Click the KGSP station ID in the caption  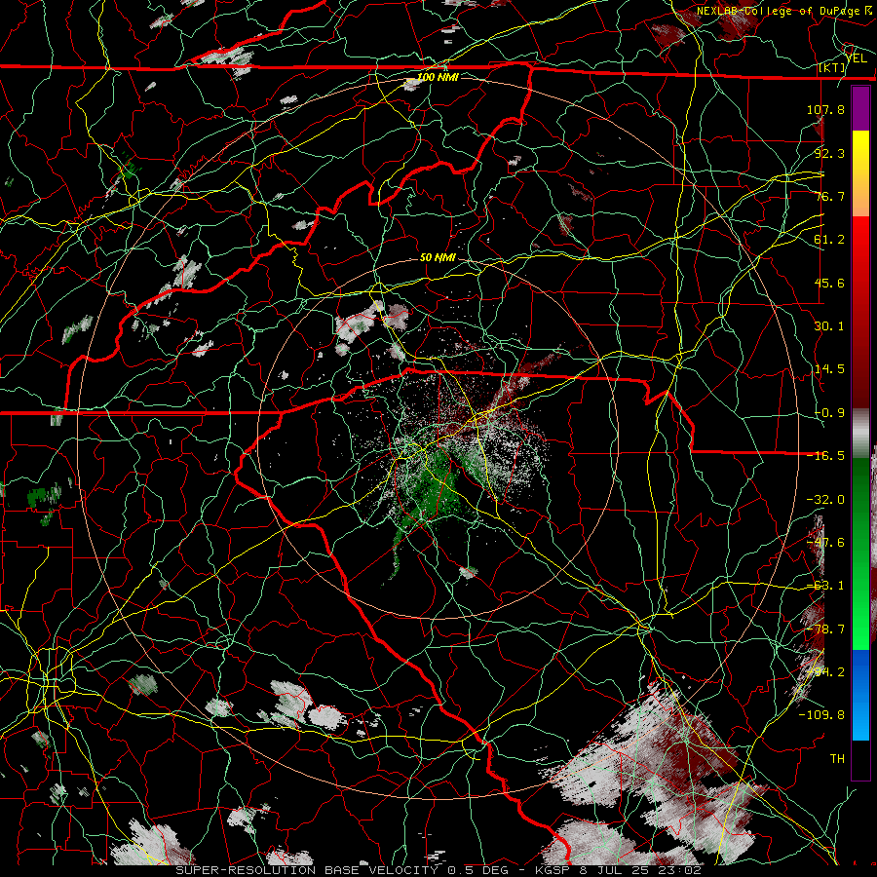551,870
